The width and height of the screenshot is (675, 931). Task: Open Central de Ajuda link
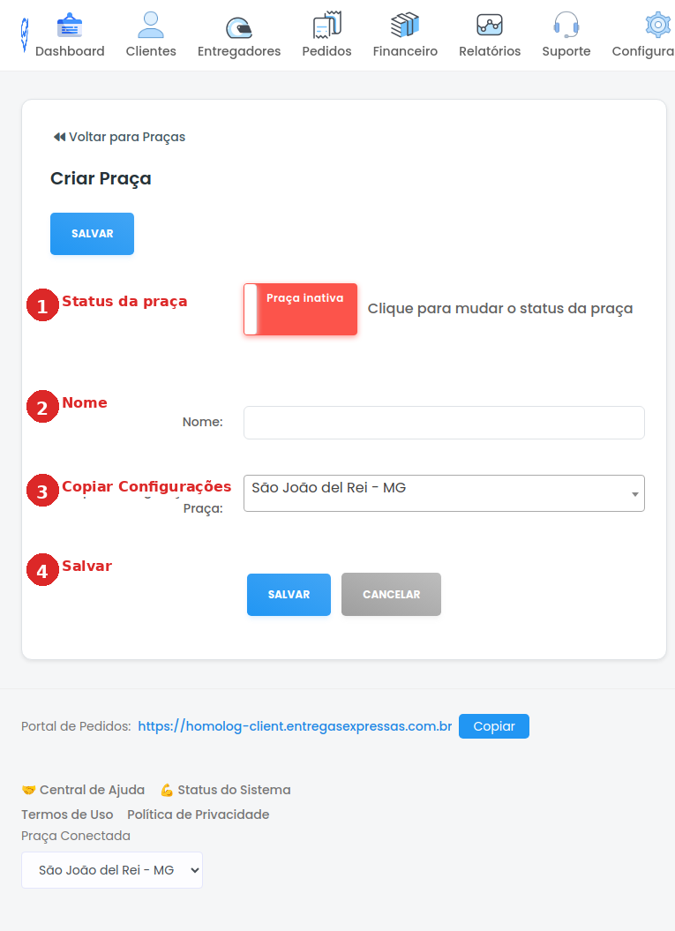point(84,790)
